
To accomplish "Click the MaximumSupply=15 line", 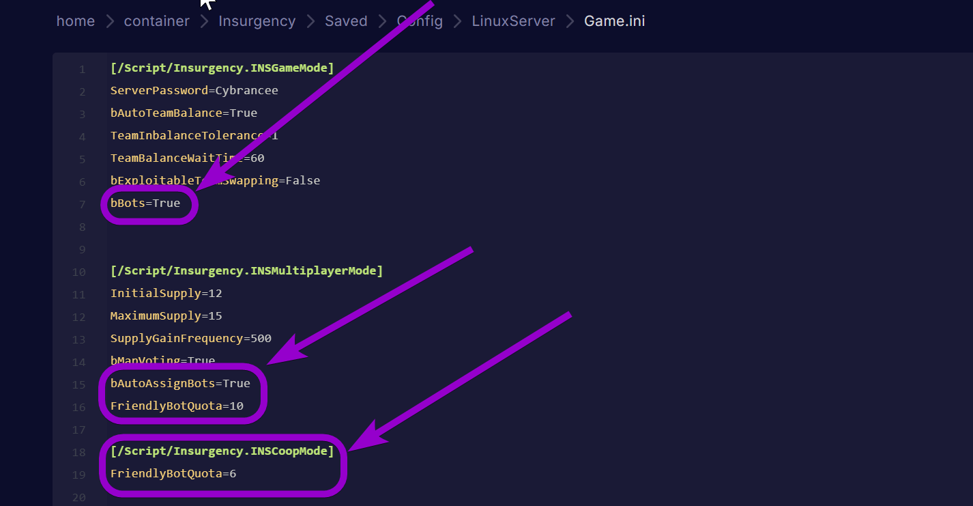I will tap(166, 315).
